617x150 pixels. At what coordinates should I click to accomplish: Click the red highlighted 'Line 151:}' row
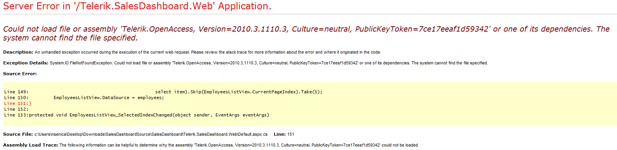click(18, 103)
